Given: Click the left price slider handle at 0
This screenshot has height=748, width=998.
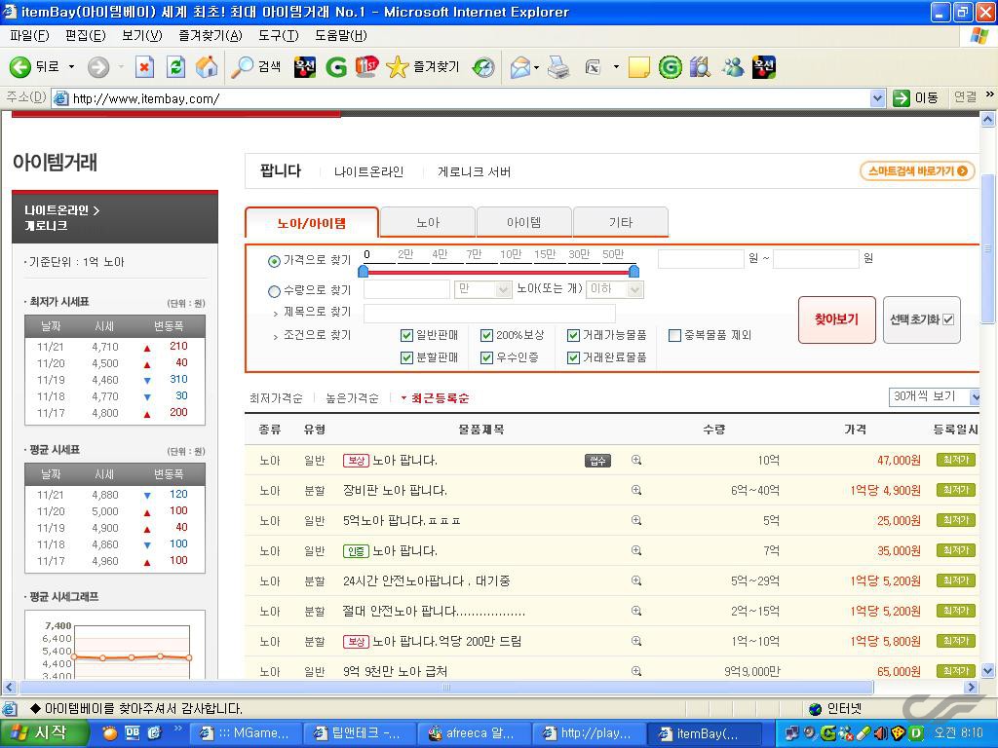Looking at the screenshot, I should tap(363, 272).
